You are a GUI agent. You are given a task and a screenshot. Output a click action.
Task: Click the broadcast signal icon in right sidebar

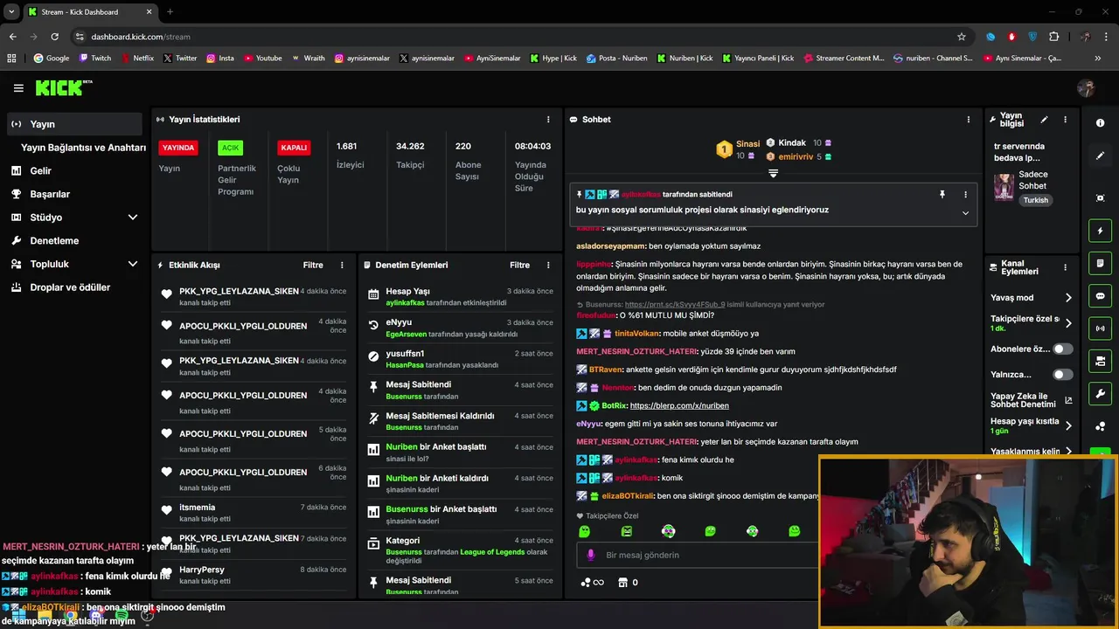pos(1100,328)
